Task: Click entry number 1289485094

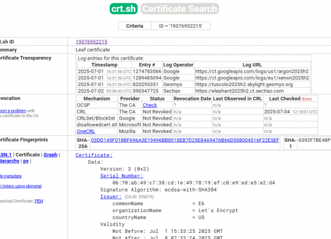Action: pyautogui.click(x=147, y=78)
